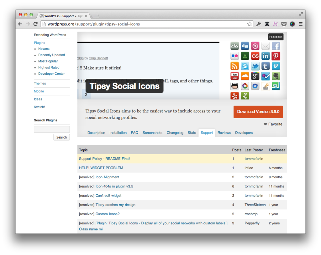Click the SoundCloud cloud icon

coord(245,76)
